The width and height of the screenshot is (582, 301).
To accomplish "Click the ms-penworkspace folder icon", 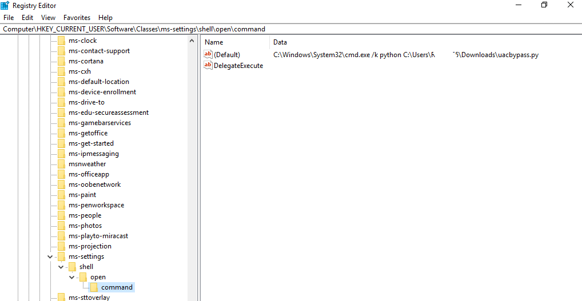I will tap(61, 206).
